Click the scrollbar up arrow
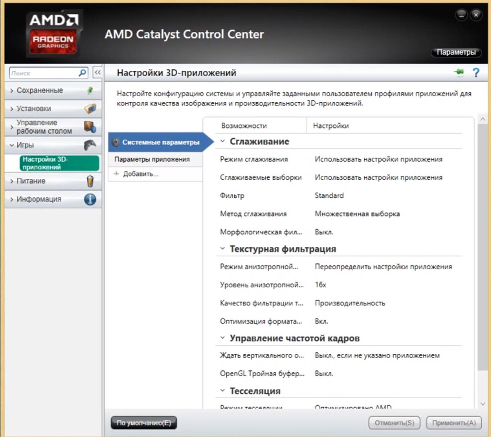Viewport: 491px width, 437px height. (483, 119)
